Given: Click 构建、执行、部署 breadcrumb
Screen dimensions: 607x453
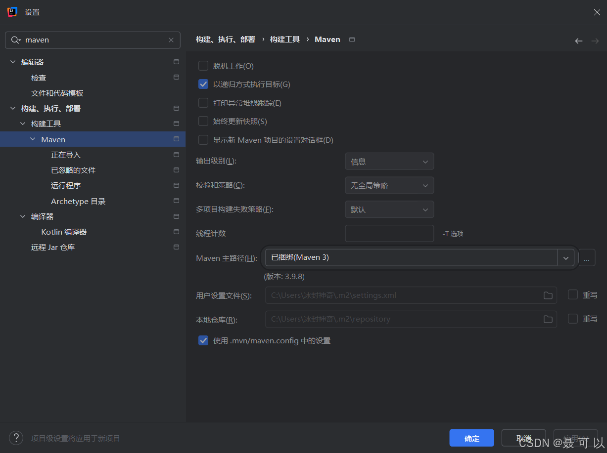Looking at the screenshot, I should (226, 40).
